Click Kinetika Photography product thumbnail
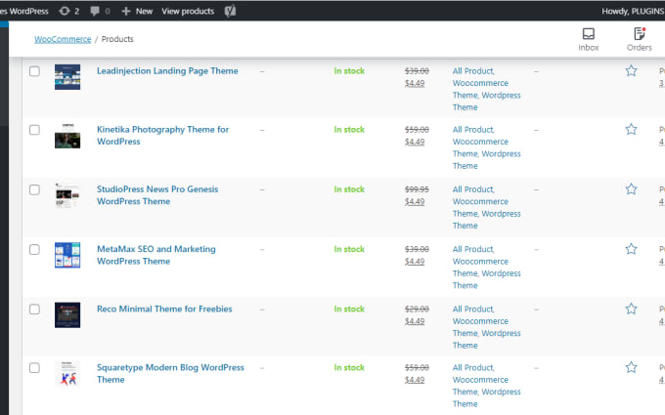The width and height of the screenshot is (665, 415). pos(67,136)
